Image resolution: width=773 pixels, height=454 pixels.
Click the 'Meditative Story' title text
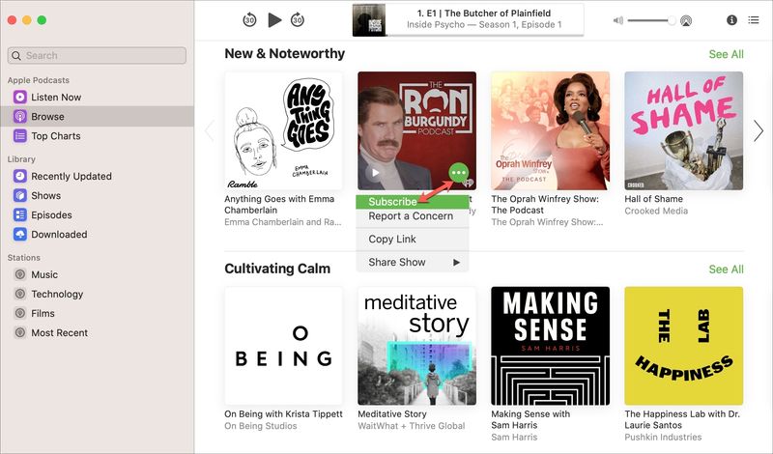click(x=392, y=414)
